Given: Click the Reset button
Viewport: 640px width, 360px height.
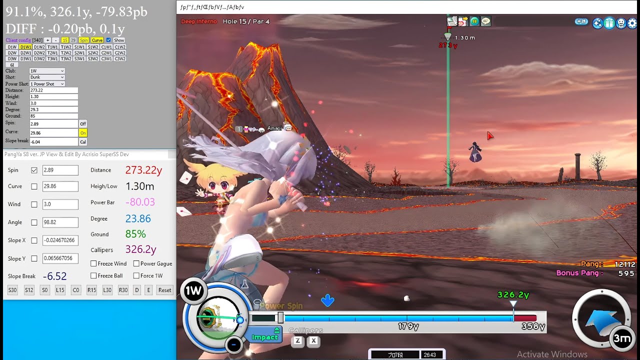Looking at the screenshot, I should (164, 290).
